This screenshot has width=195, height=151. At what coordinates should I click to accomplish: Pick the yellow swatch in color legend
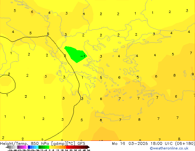tap(50, 147)
